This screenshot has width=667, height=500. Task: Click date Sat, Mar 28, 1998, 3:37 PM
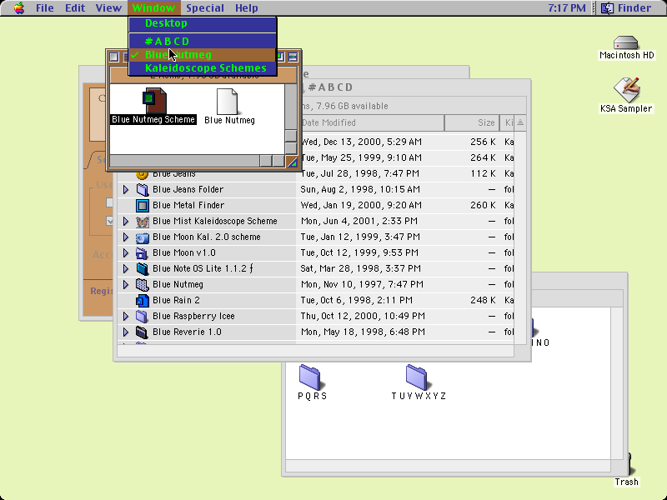pyautogui.click(x=361, y=268)
